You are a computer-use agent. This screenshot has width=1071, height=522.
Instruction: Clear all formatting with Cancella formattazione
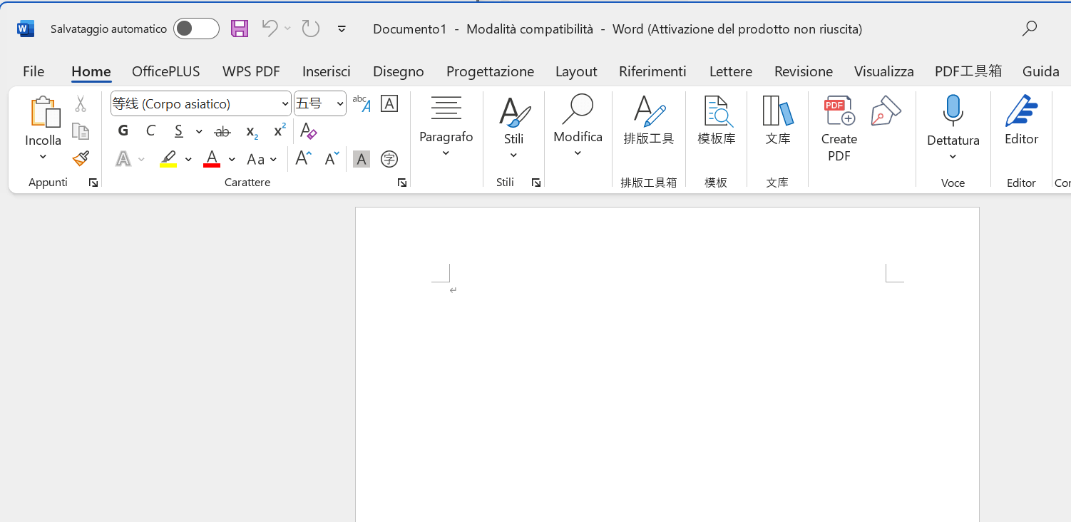[x=308, y=130]
